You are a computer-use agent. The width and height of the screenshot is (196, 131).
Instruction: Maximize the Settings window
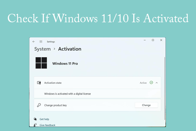click(153, 40)
